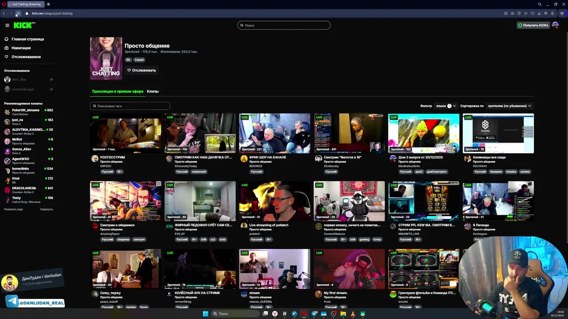Click Testy channel avatar
The height and width of the screenshot is (319, 568).
point(7,199)
